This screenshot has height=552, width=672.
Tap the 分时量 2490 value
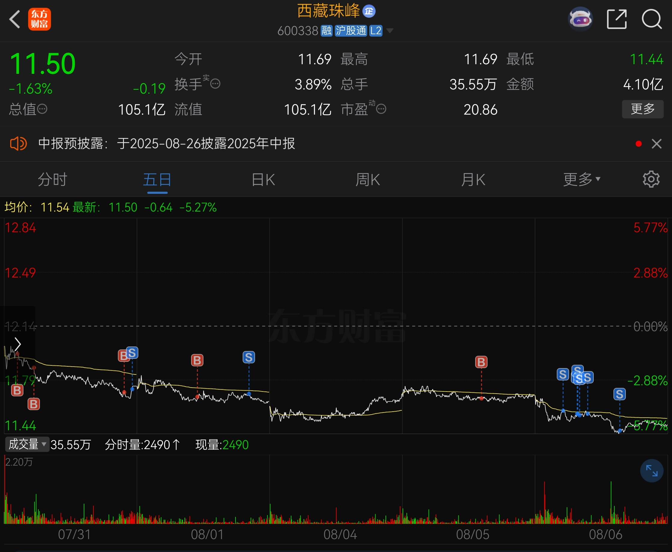pos(157,445)
